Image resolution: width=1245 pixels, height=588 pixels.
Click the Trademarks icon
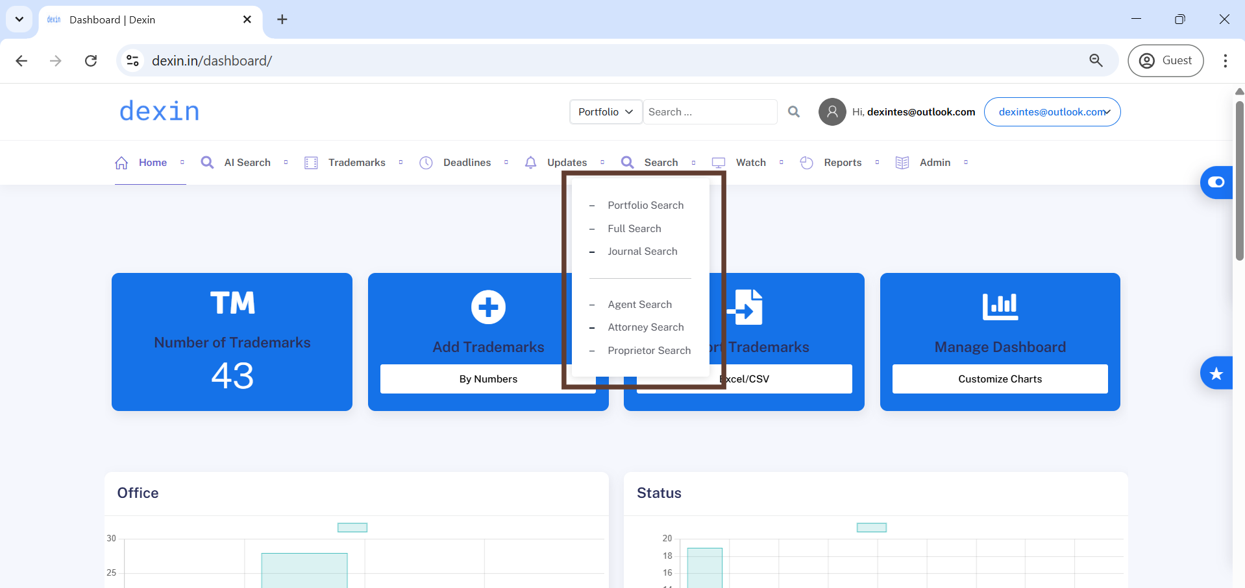(x=311, y=163)
